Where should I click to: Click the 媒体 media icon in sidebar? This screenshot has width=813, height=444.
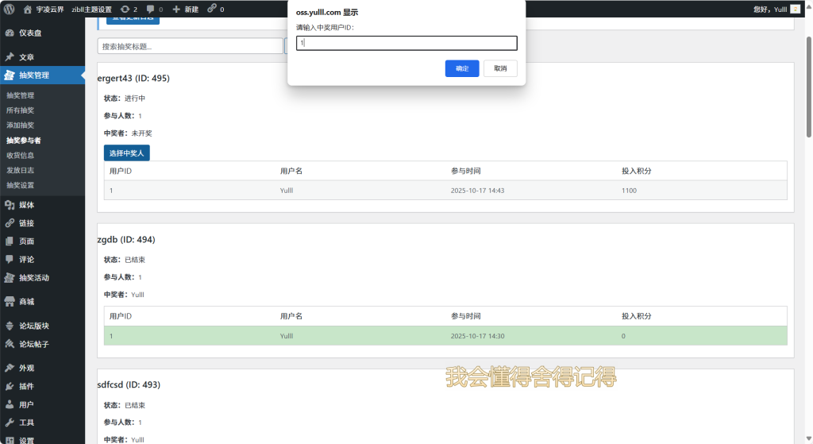click(10, 205)
